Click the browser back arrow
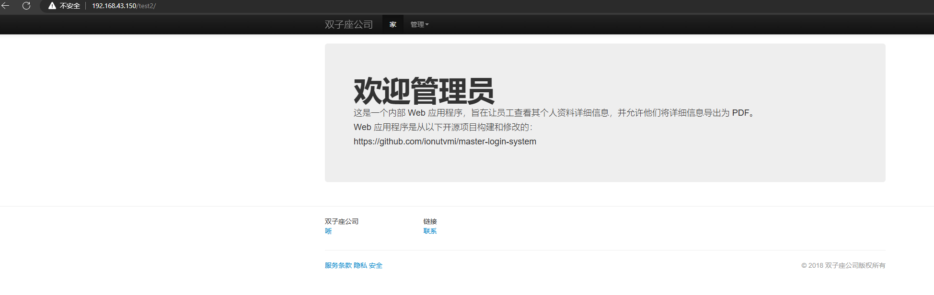This screenshot has height=295, width=934. (5, 6)
